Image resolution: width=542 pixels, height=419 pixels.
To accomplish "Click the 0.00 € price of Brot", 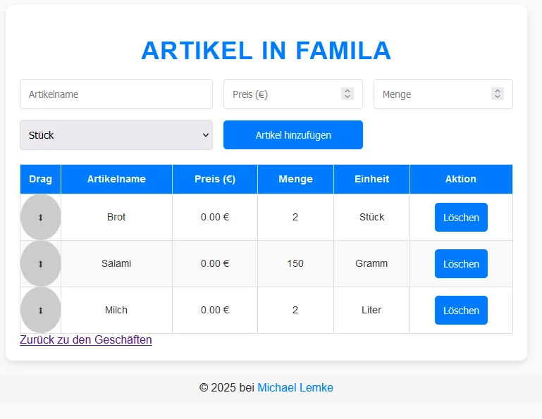I will (215, 218).
